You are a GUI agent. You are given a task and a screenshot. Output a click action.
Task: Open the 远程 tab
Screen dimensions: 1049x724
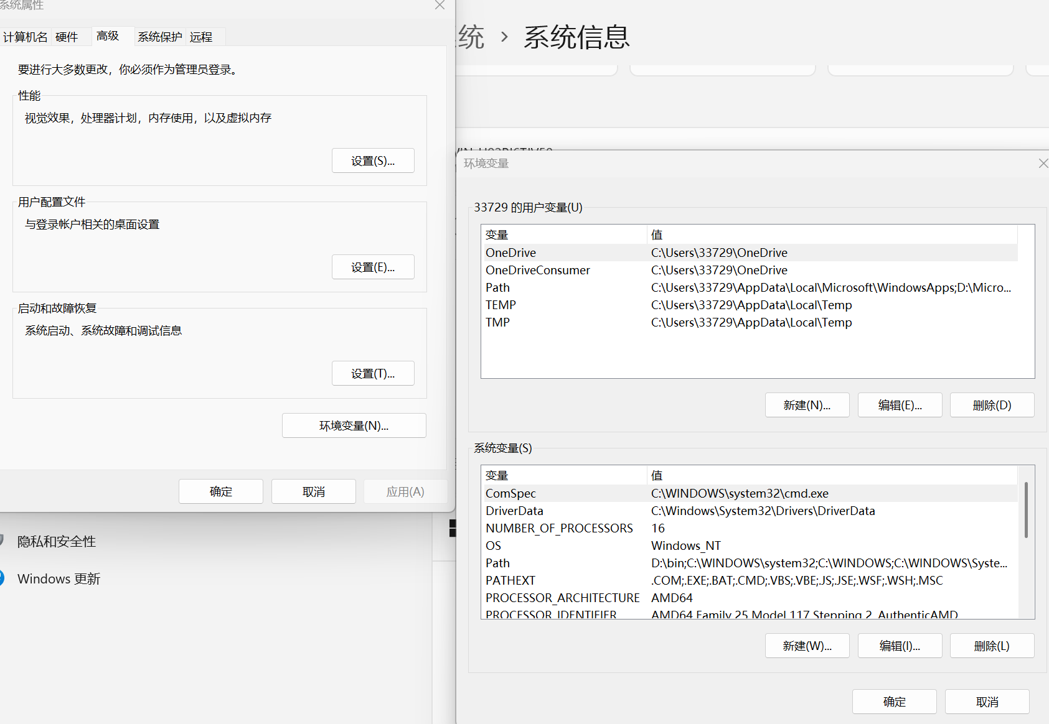click(201, 37)
